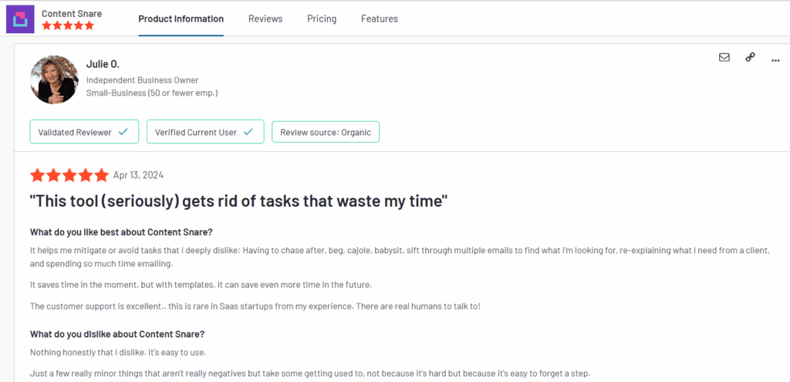The image size is (790, 382).
Task: Go to the Pricing tab
Action: 322,19
